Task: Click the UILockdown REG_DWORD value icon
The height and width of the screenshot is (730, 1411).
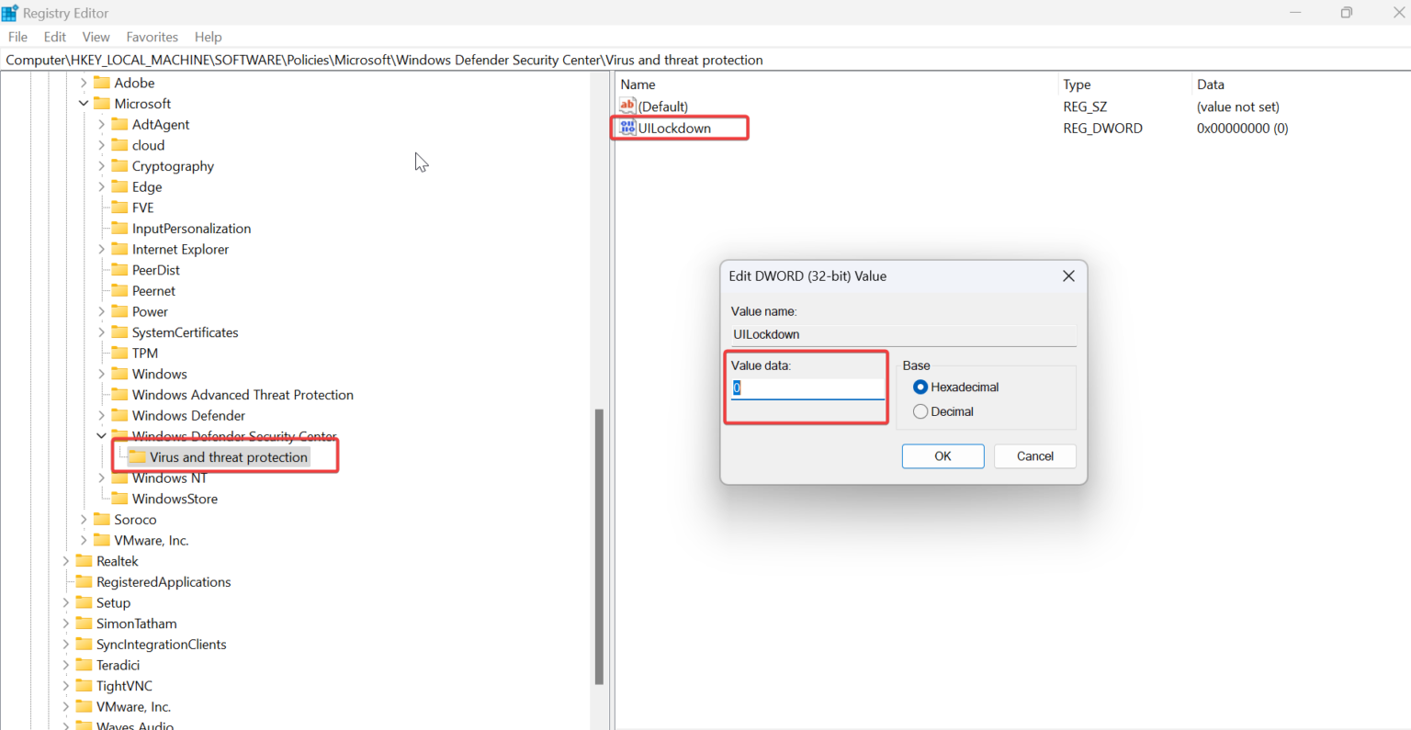Action: pyautogui.click(x=627, y=128)
